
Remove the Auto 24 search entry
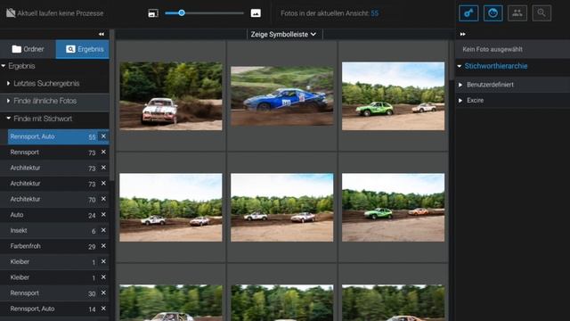click(x=103, y=214)
